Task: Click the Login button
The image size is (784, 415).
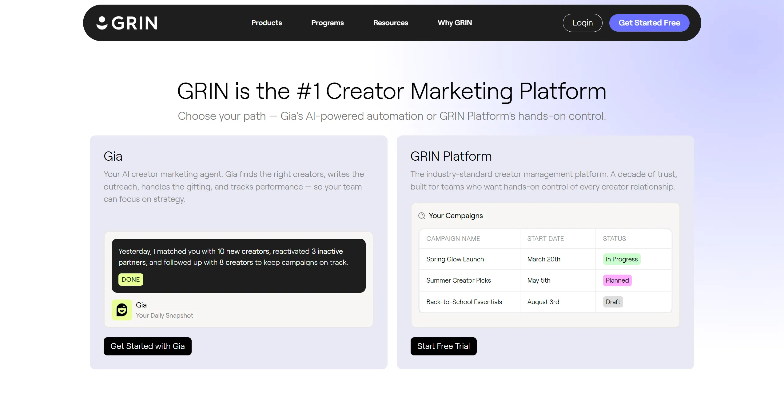Action: pos(582,22)
